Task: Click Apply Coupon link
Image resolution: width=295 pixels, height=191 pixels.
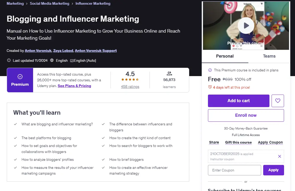Action: tap(270, 143)
